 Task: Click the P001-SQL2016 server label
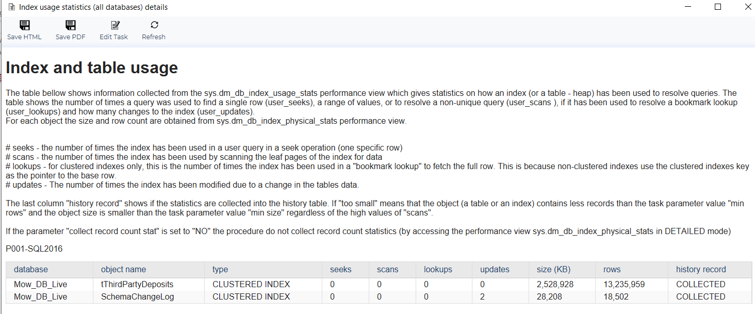click(x=34, y=249)
